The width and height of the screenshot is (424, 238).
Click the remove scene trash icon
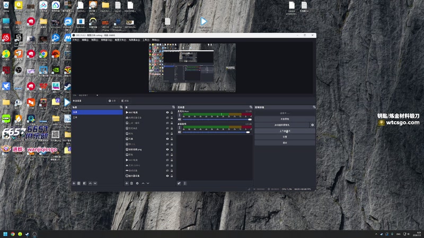click(x=79, y=183)
